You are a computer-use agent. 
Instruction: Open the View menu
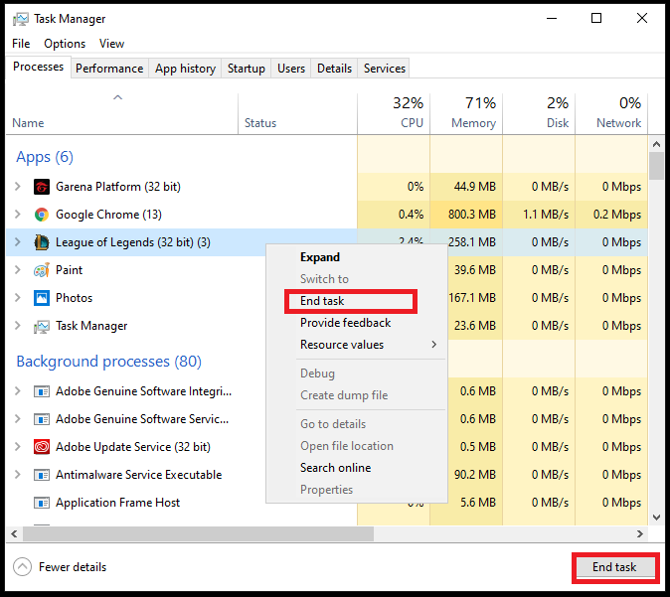[x=111, y=44]
